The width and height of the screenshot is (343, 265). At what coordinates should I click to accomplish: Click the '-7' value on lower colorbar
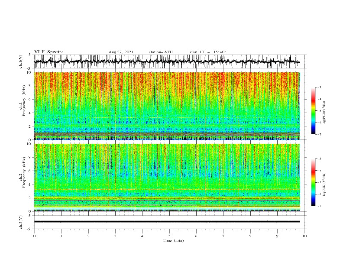click(319, 206)
